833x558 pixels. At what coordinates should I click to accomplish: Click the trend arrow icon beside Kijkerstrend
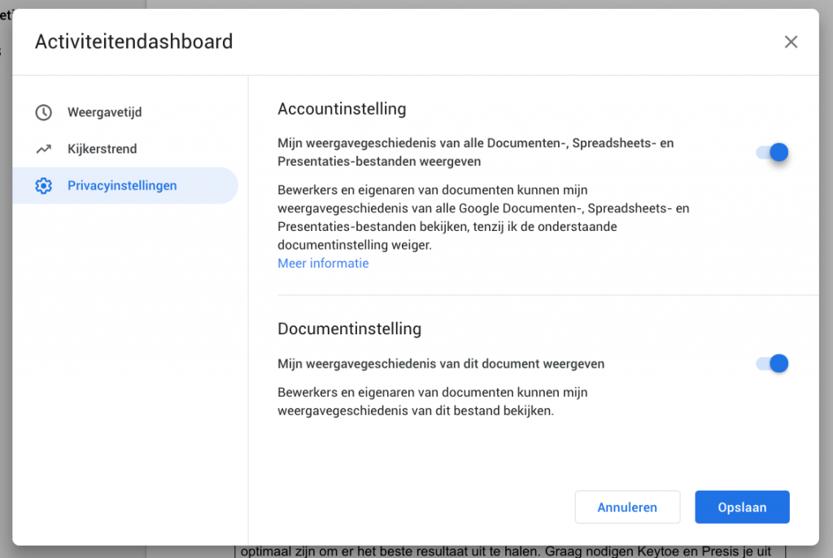[44, 149]
